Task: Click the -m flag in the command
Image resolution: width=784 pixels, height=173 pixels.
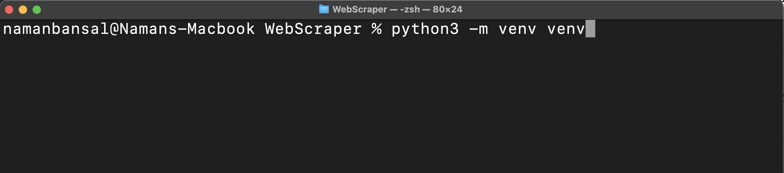Action: [479, 29]
